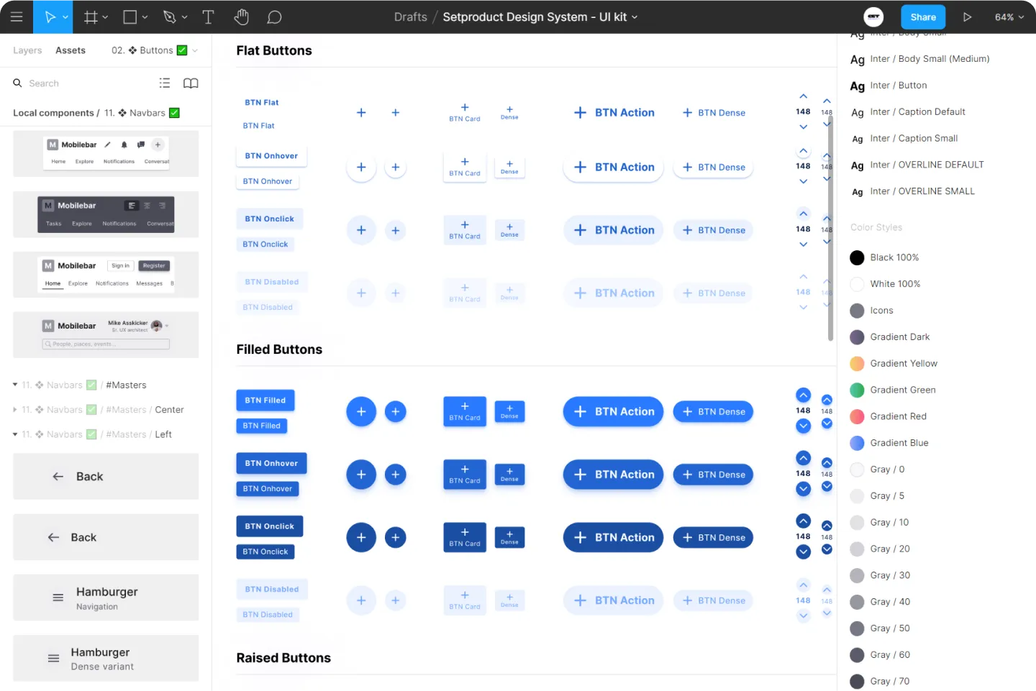Open the 64% zoom dropdown

(1009, 17)
